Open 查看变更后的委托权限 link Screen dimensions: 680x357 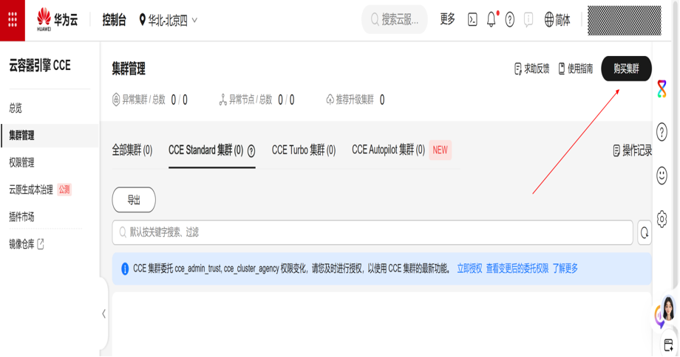tap(517, 268)
